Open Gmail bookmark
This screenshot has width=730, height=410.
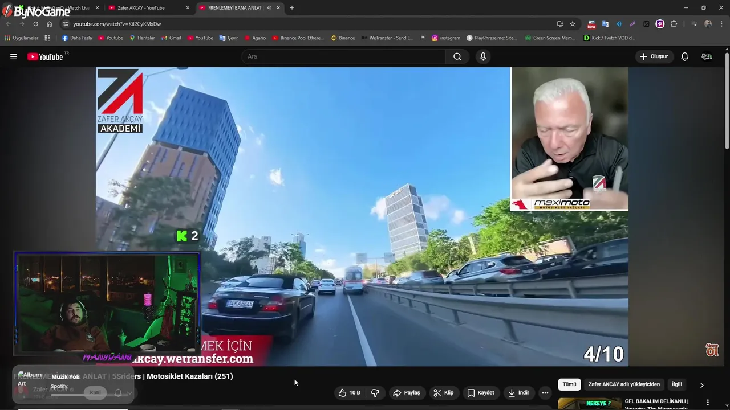pyautogui.click(x=171, y=38)
